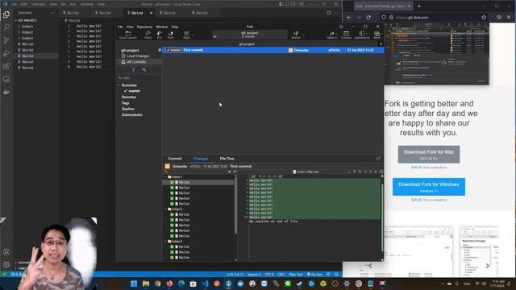
Task: Click the branches view icon beside magnifier
Action: (x=133, y=70)
